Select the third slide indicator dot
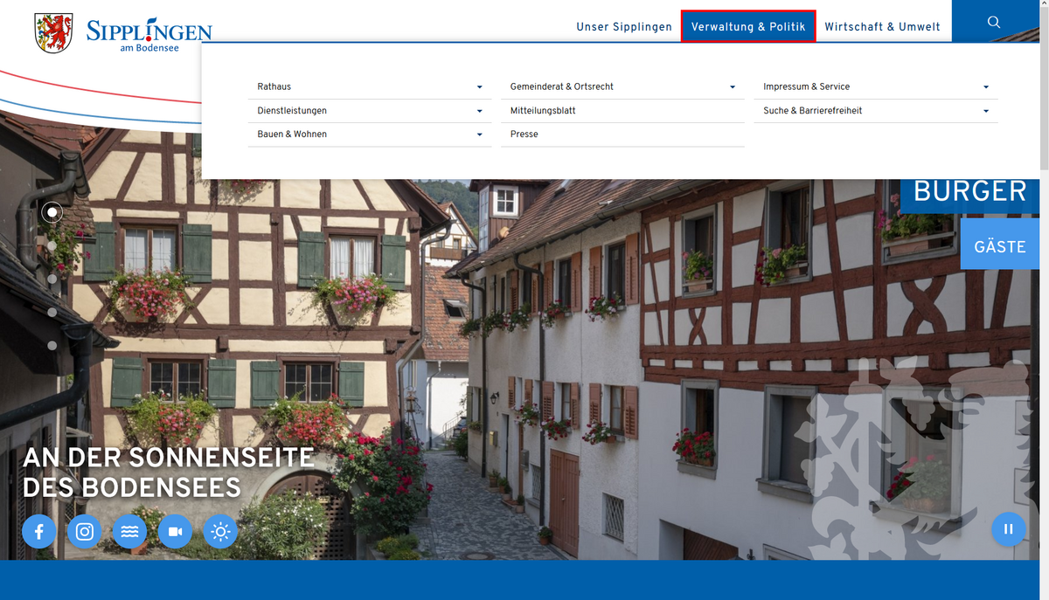This screenshot has height=600, width=1049. click(x=52, y=279)
